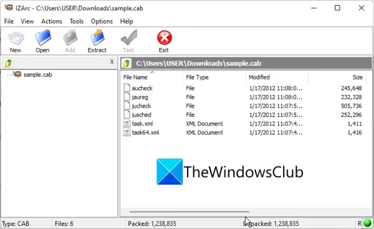This screenshot has height=229, width=374.
Task: Sort by the File Name column header
Action: tap(135, 77)
